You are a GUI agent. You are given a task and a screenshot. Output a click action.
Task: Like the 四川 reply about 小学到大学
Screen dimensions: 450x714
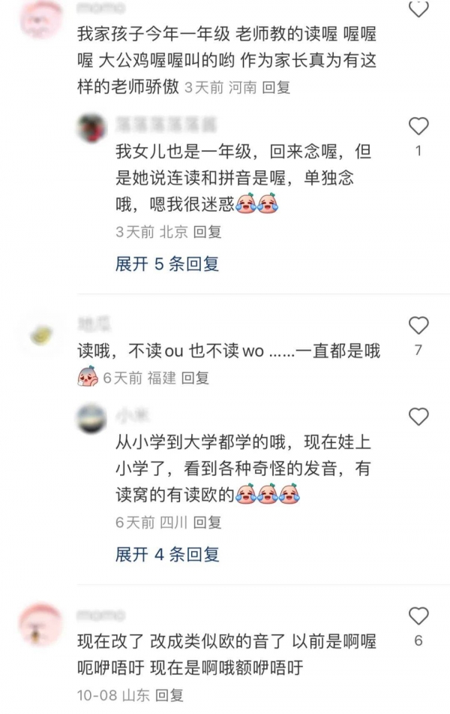[418, 417]
